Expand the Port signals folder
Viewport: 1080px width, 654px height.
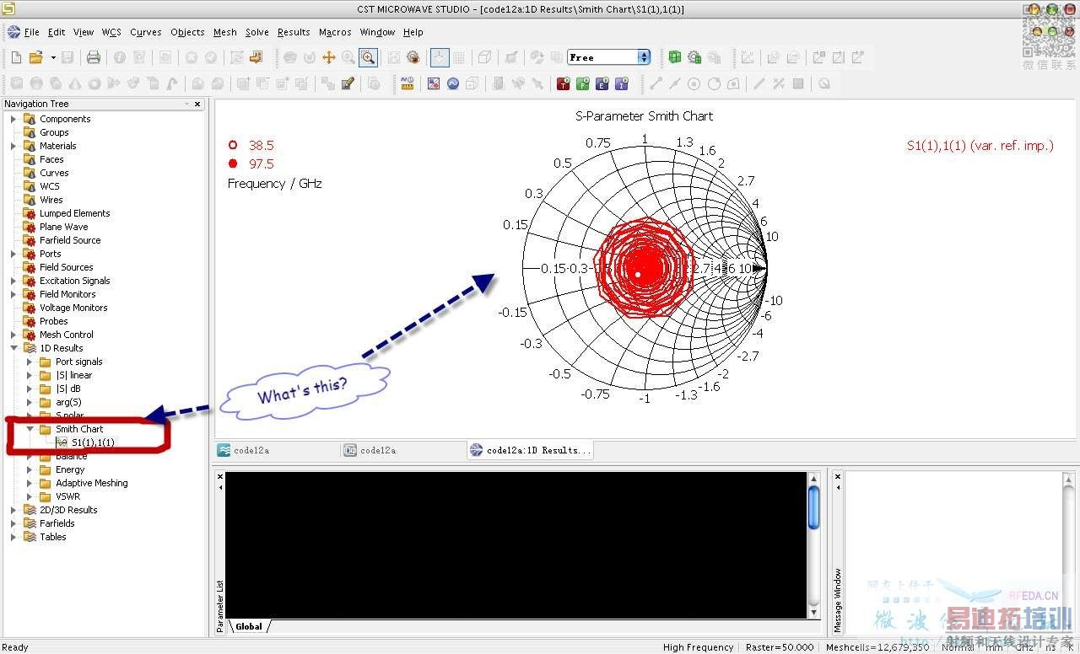pos(30,362)
